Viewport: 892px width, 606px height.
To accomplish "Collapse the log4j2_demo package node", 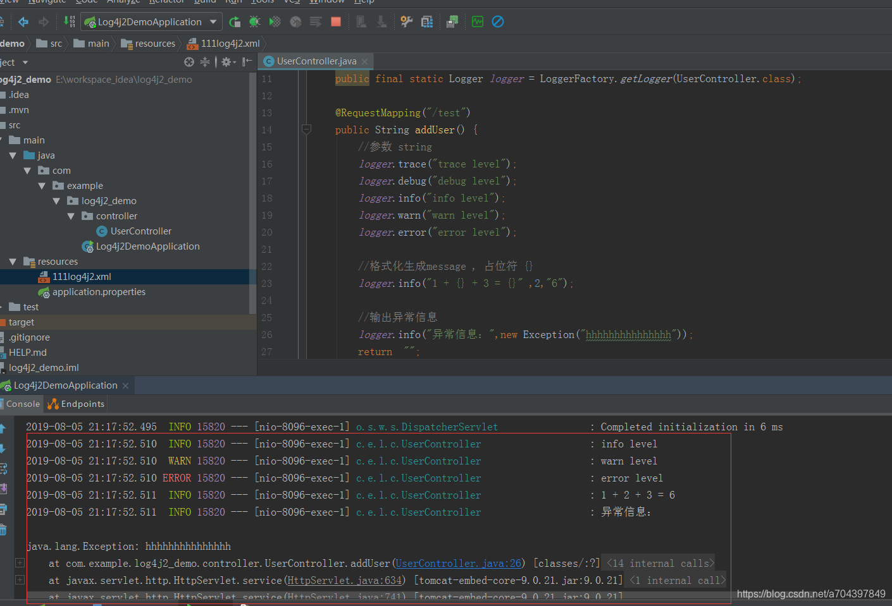I will [56, 201].
